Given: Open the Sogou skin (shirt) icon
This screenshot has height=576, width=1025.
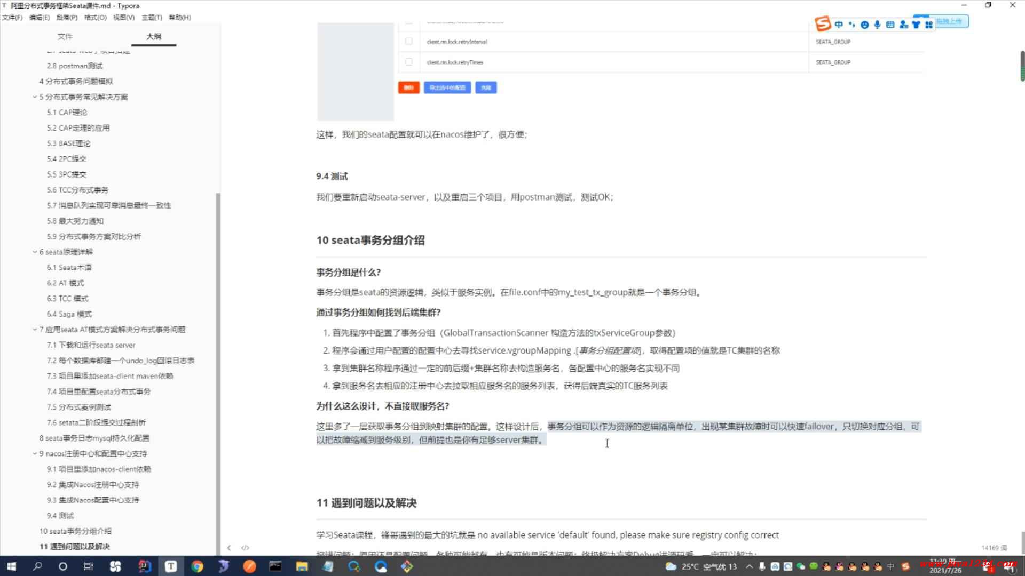Looking at the screenshot, I should (x=916, y=25).
